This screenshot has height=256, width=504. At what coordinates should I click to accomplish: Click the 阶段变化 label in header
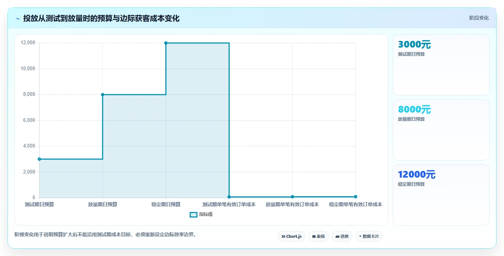click(x=479, y=18)
